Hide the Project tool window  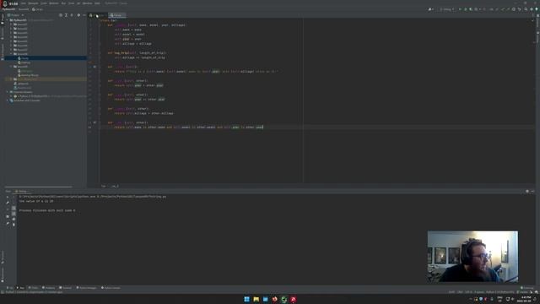tap(84, 15)
